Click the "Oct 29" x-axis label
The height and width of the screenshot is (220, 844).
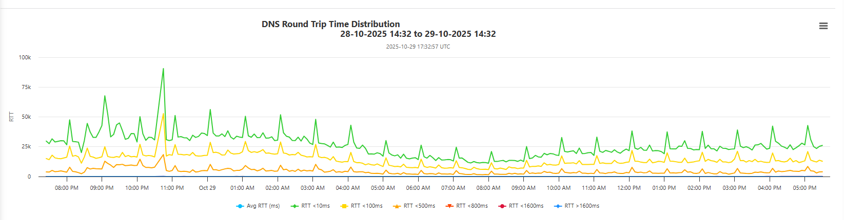pyautogui.click(x=207, y=188)
